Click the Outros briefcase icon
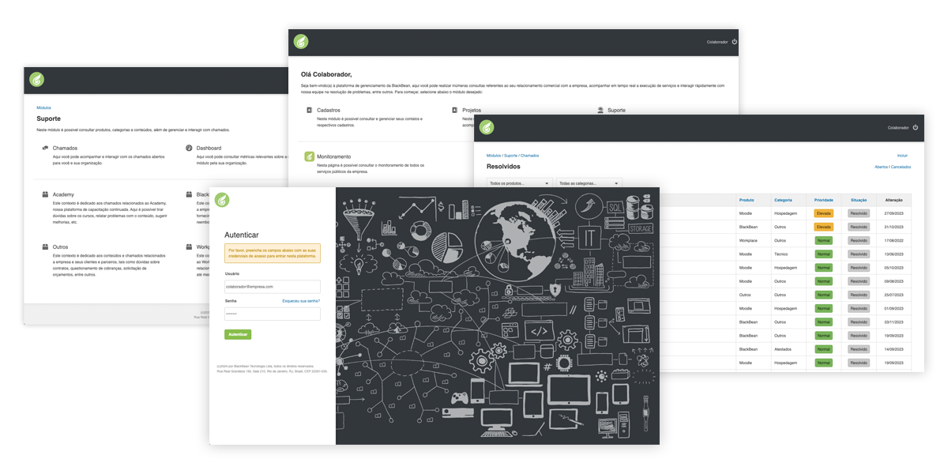This screenshot has height=474, width=948. click(x=45, y=247)
